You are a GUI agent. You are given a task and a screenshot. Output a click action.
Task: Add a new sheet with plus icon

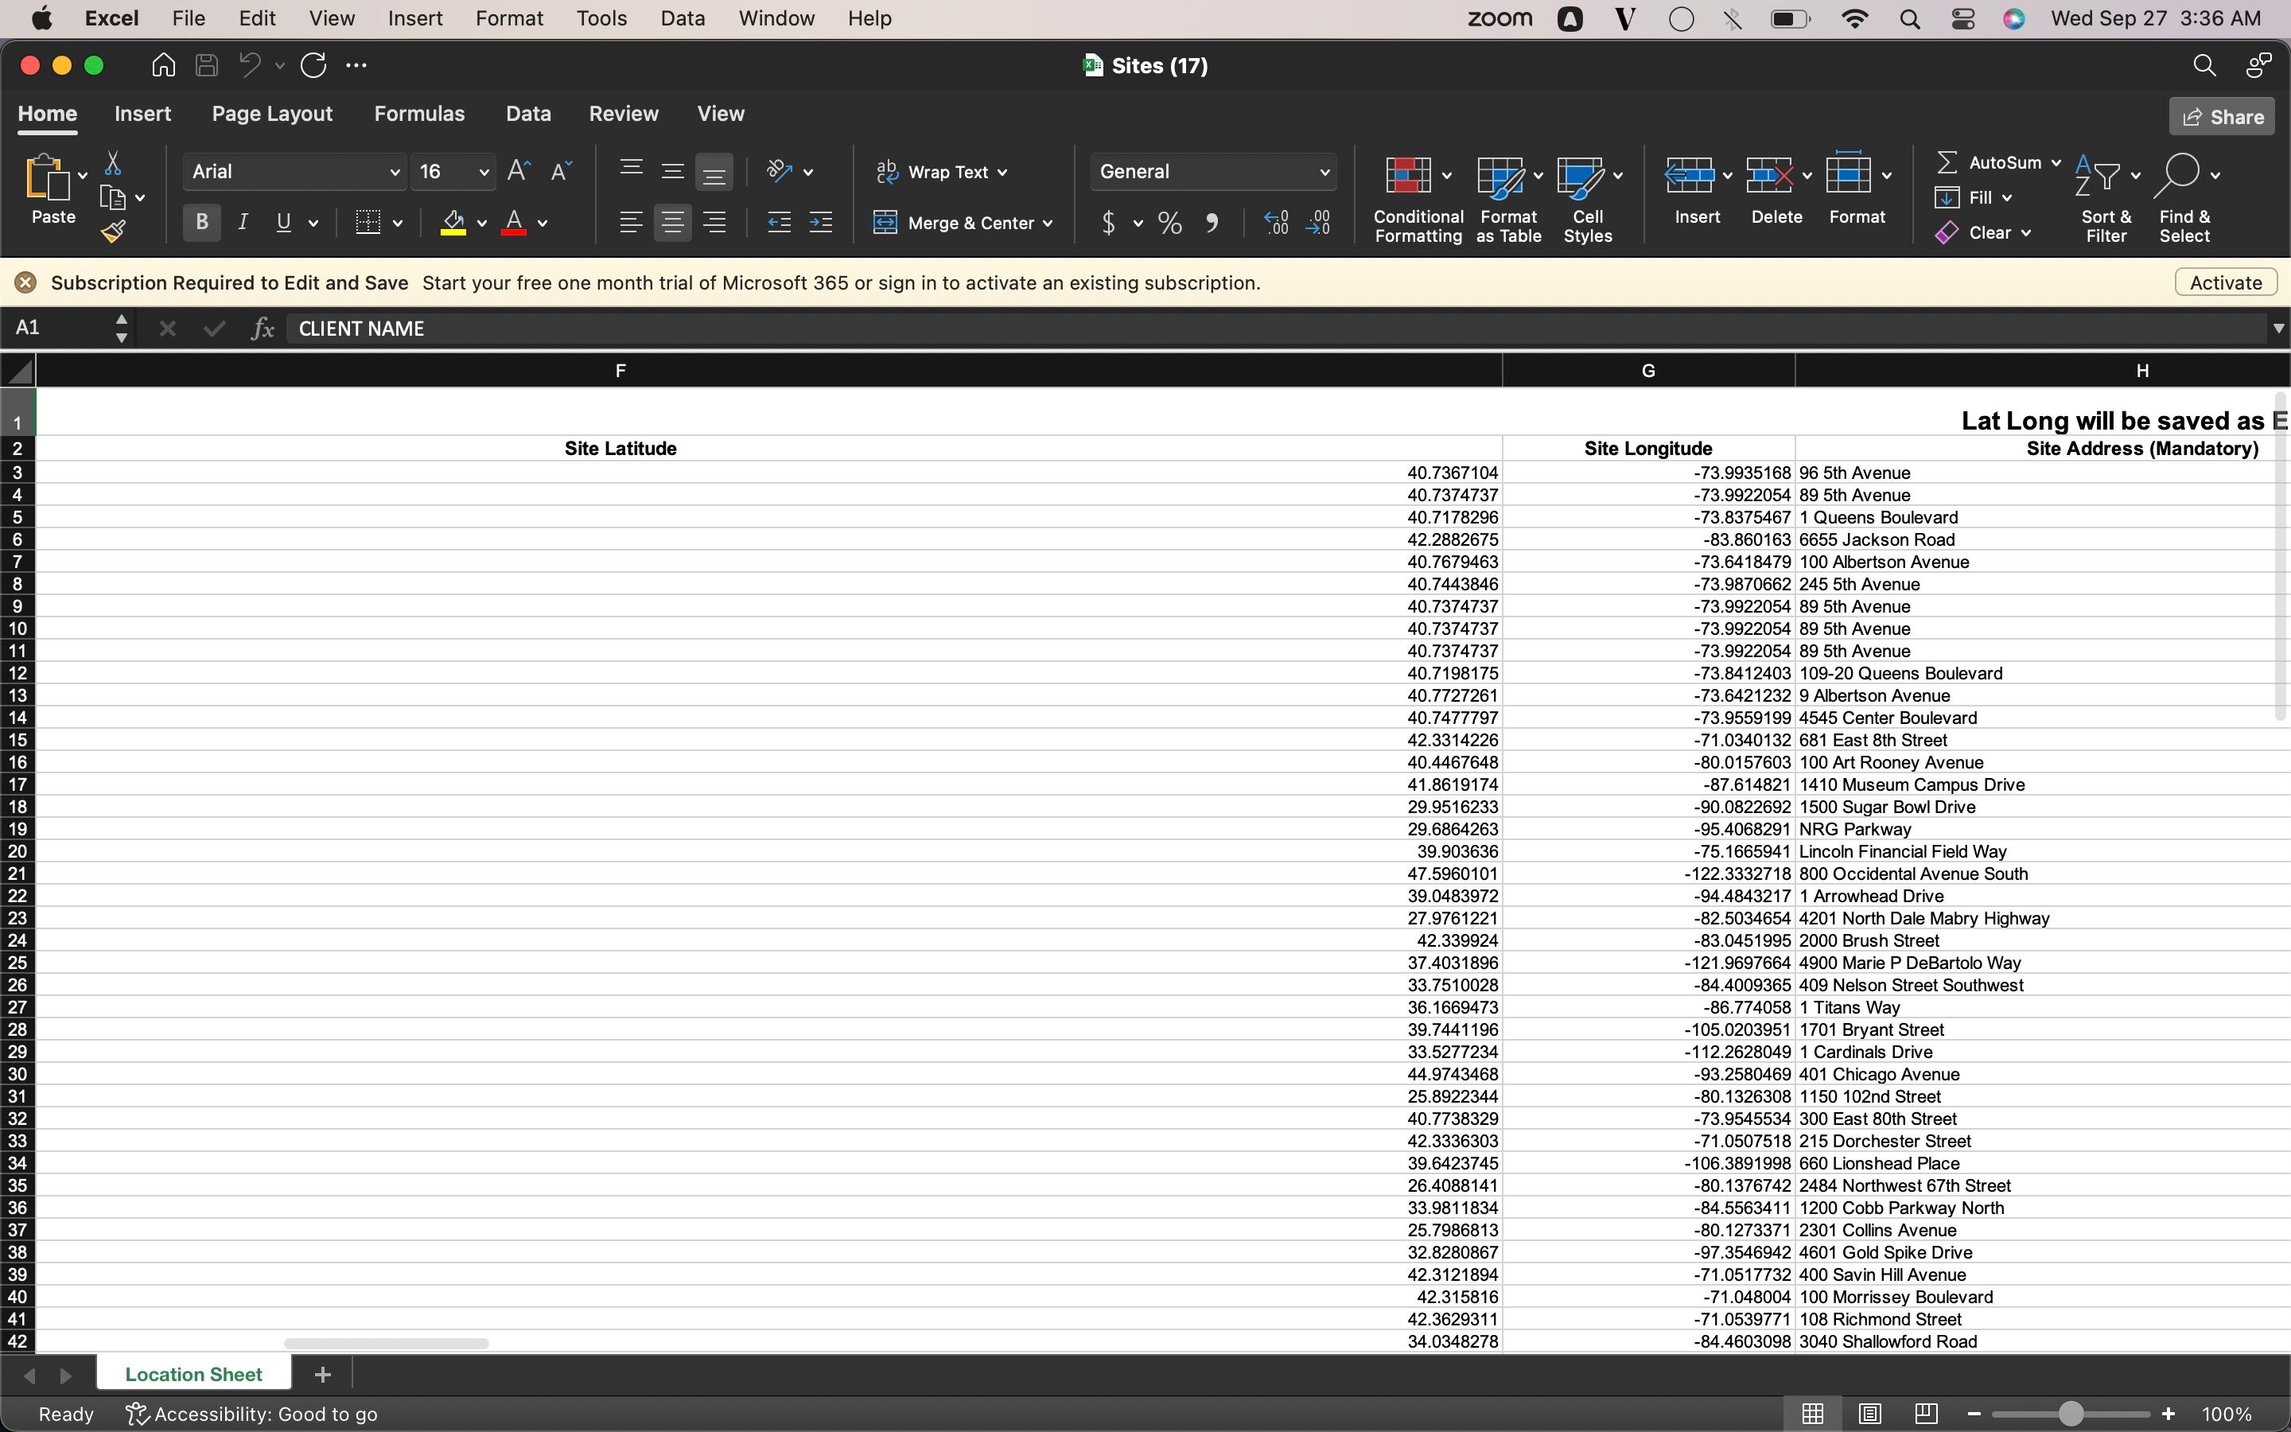(323, 1374)
